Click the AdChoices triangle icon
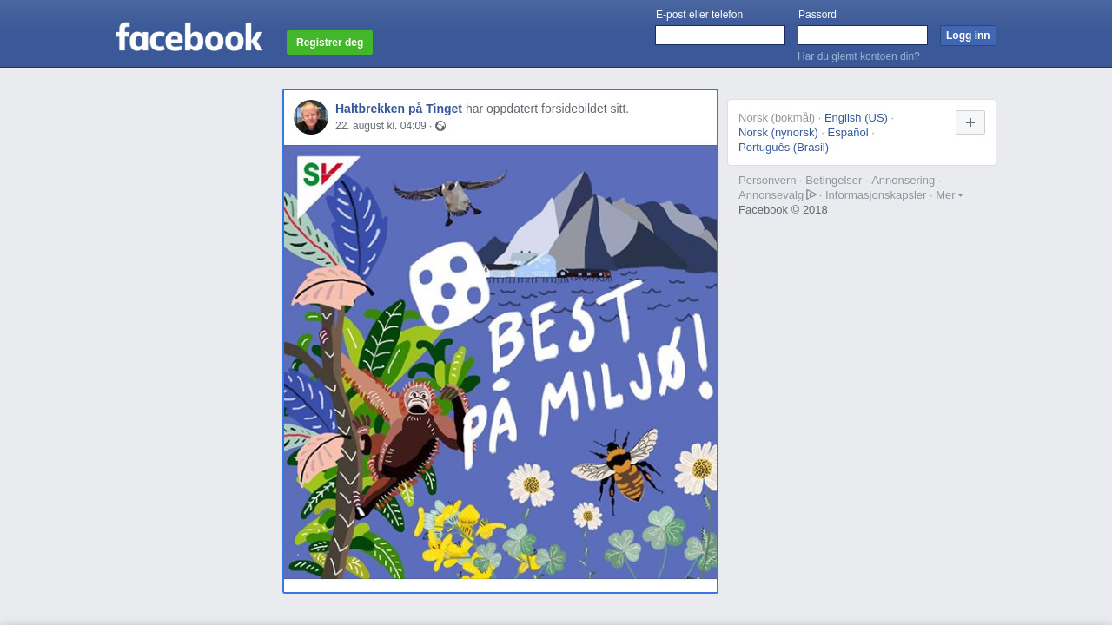The width and height of the screenshot is (1112, 625). [x=811, y=194]
